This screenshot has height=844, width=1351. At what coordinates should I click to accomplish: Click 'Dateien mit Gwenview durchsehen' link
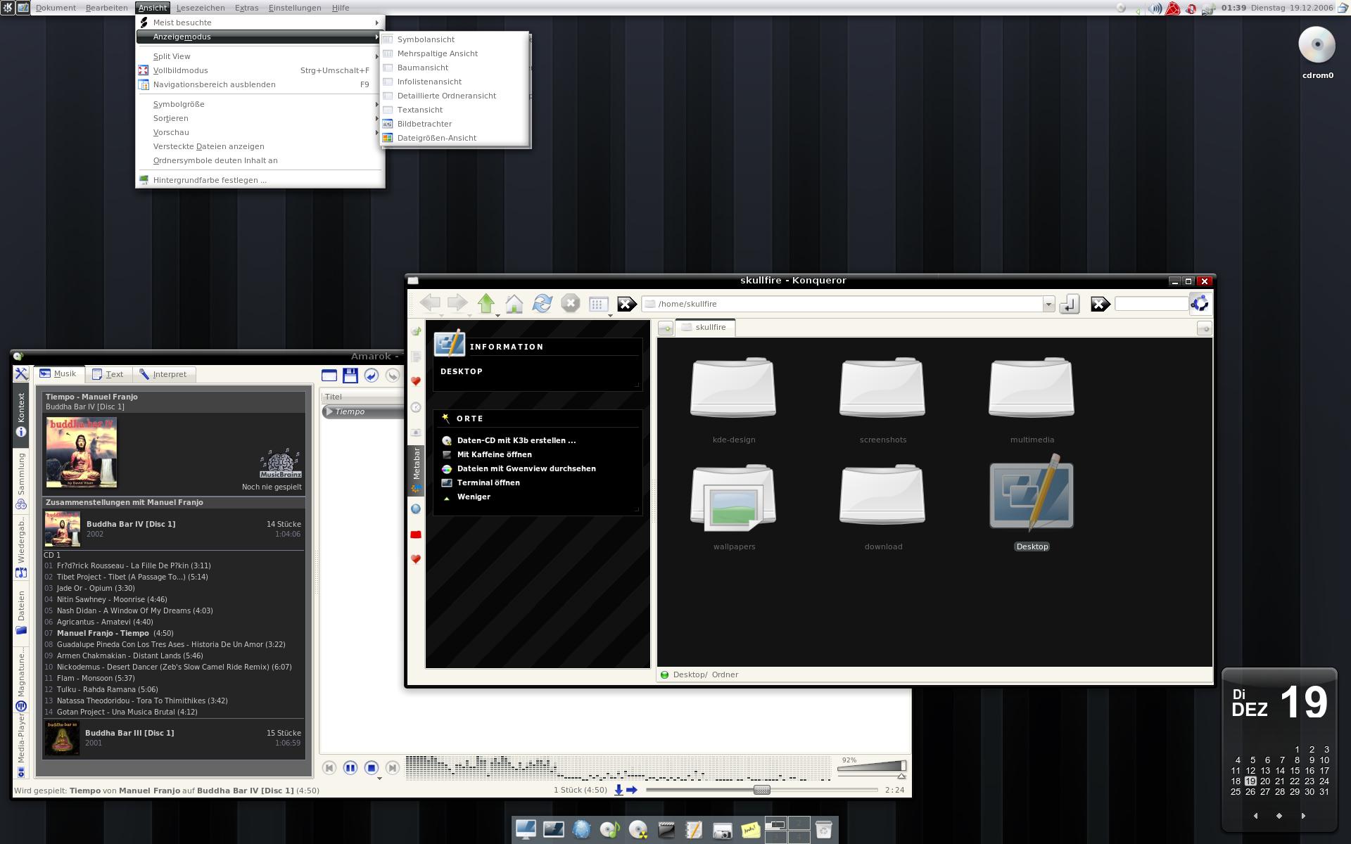pos(526,468)
